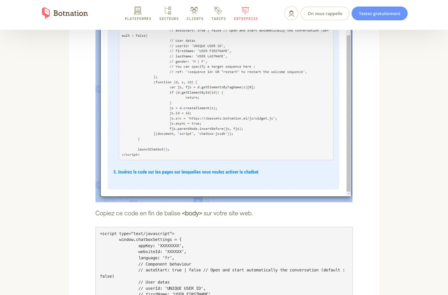Click the "language: 'fr'," code line
Image resolution: width=448 pixels, height=295 pixels.
156,258
